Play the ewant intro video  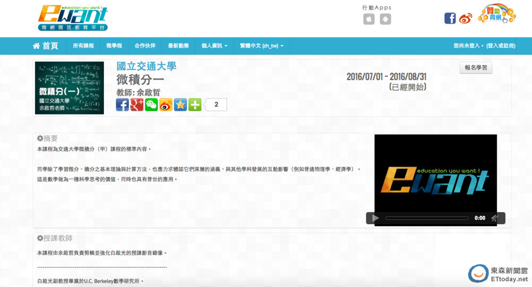click(x=376, y=218)
